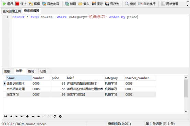Screen dimensions: 190x126
Task: Click the edit record triangle icon
Action: coord(38,116)
